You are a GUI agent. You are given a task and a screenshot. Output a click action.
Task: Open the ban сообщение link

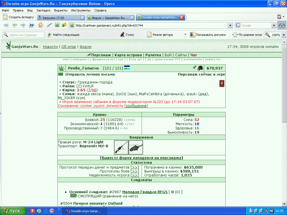click(x=136, y=106)
